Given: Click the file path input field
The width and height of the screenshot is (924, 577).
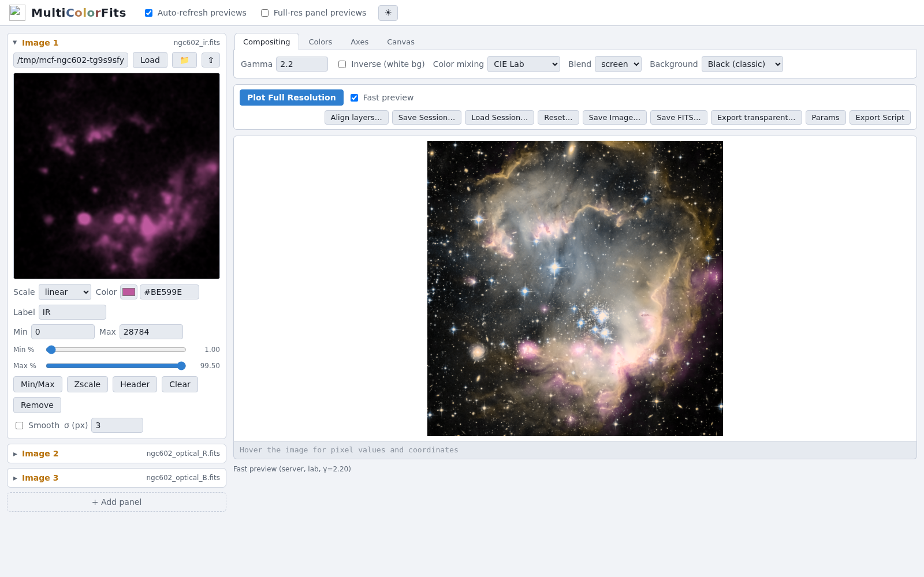Looking at the screenshot, I should pos(70,60).
